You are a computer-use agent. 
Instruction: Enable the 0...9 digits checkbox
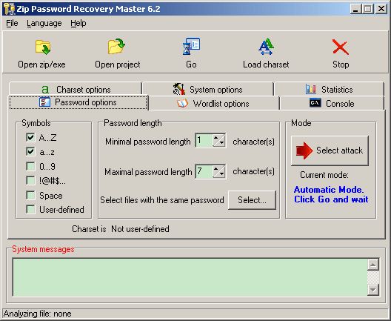click(30, 166)
